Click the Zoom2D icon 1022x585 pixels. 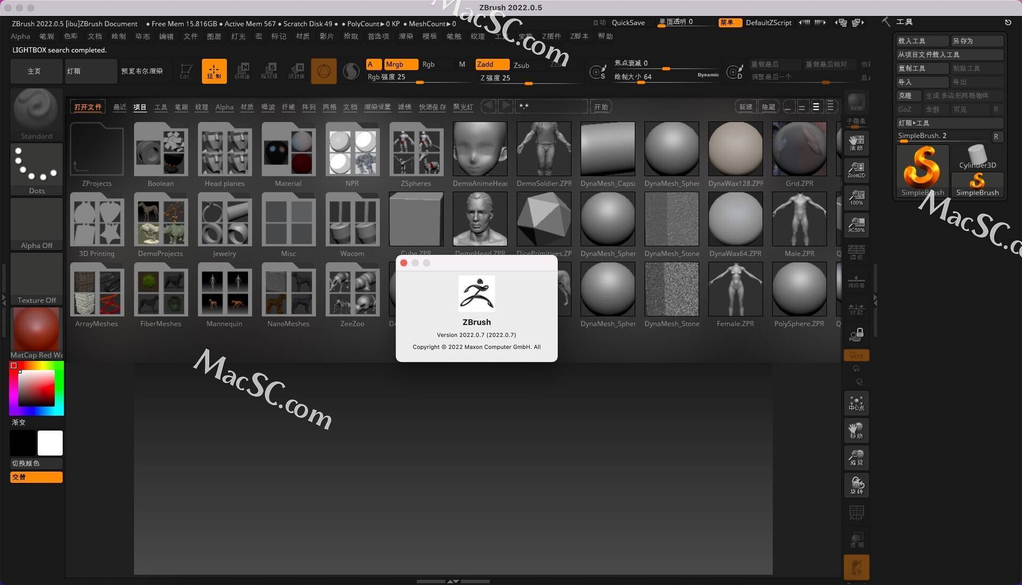[x=856, y=170]
